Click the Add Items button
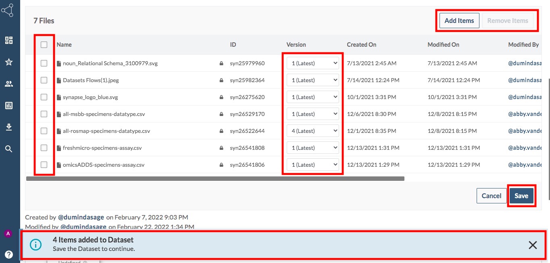This screenshot has height=263, width=550. (x=459, y=20)
